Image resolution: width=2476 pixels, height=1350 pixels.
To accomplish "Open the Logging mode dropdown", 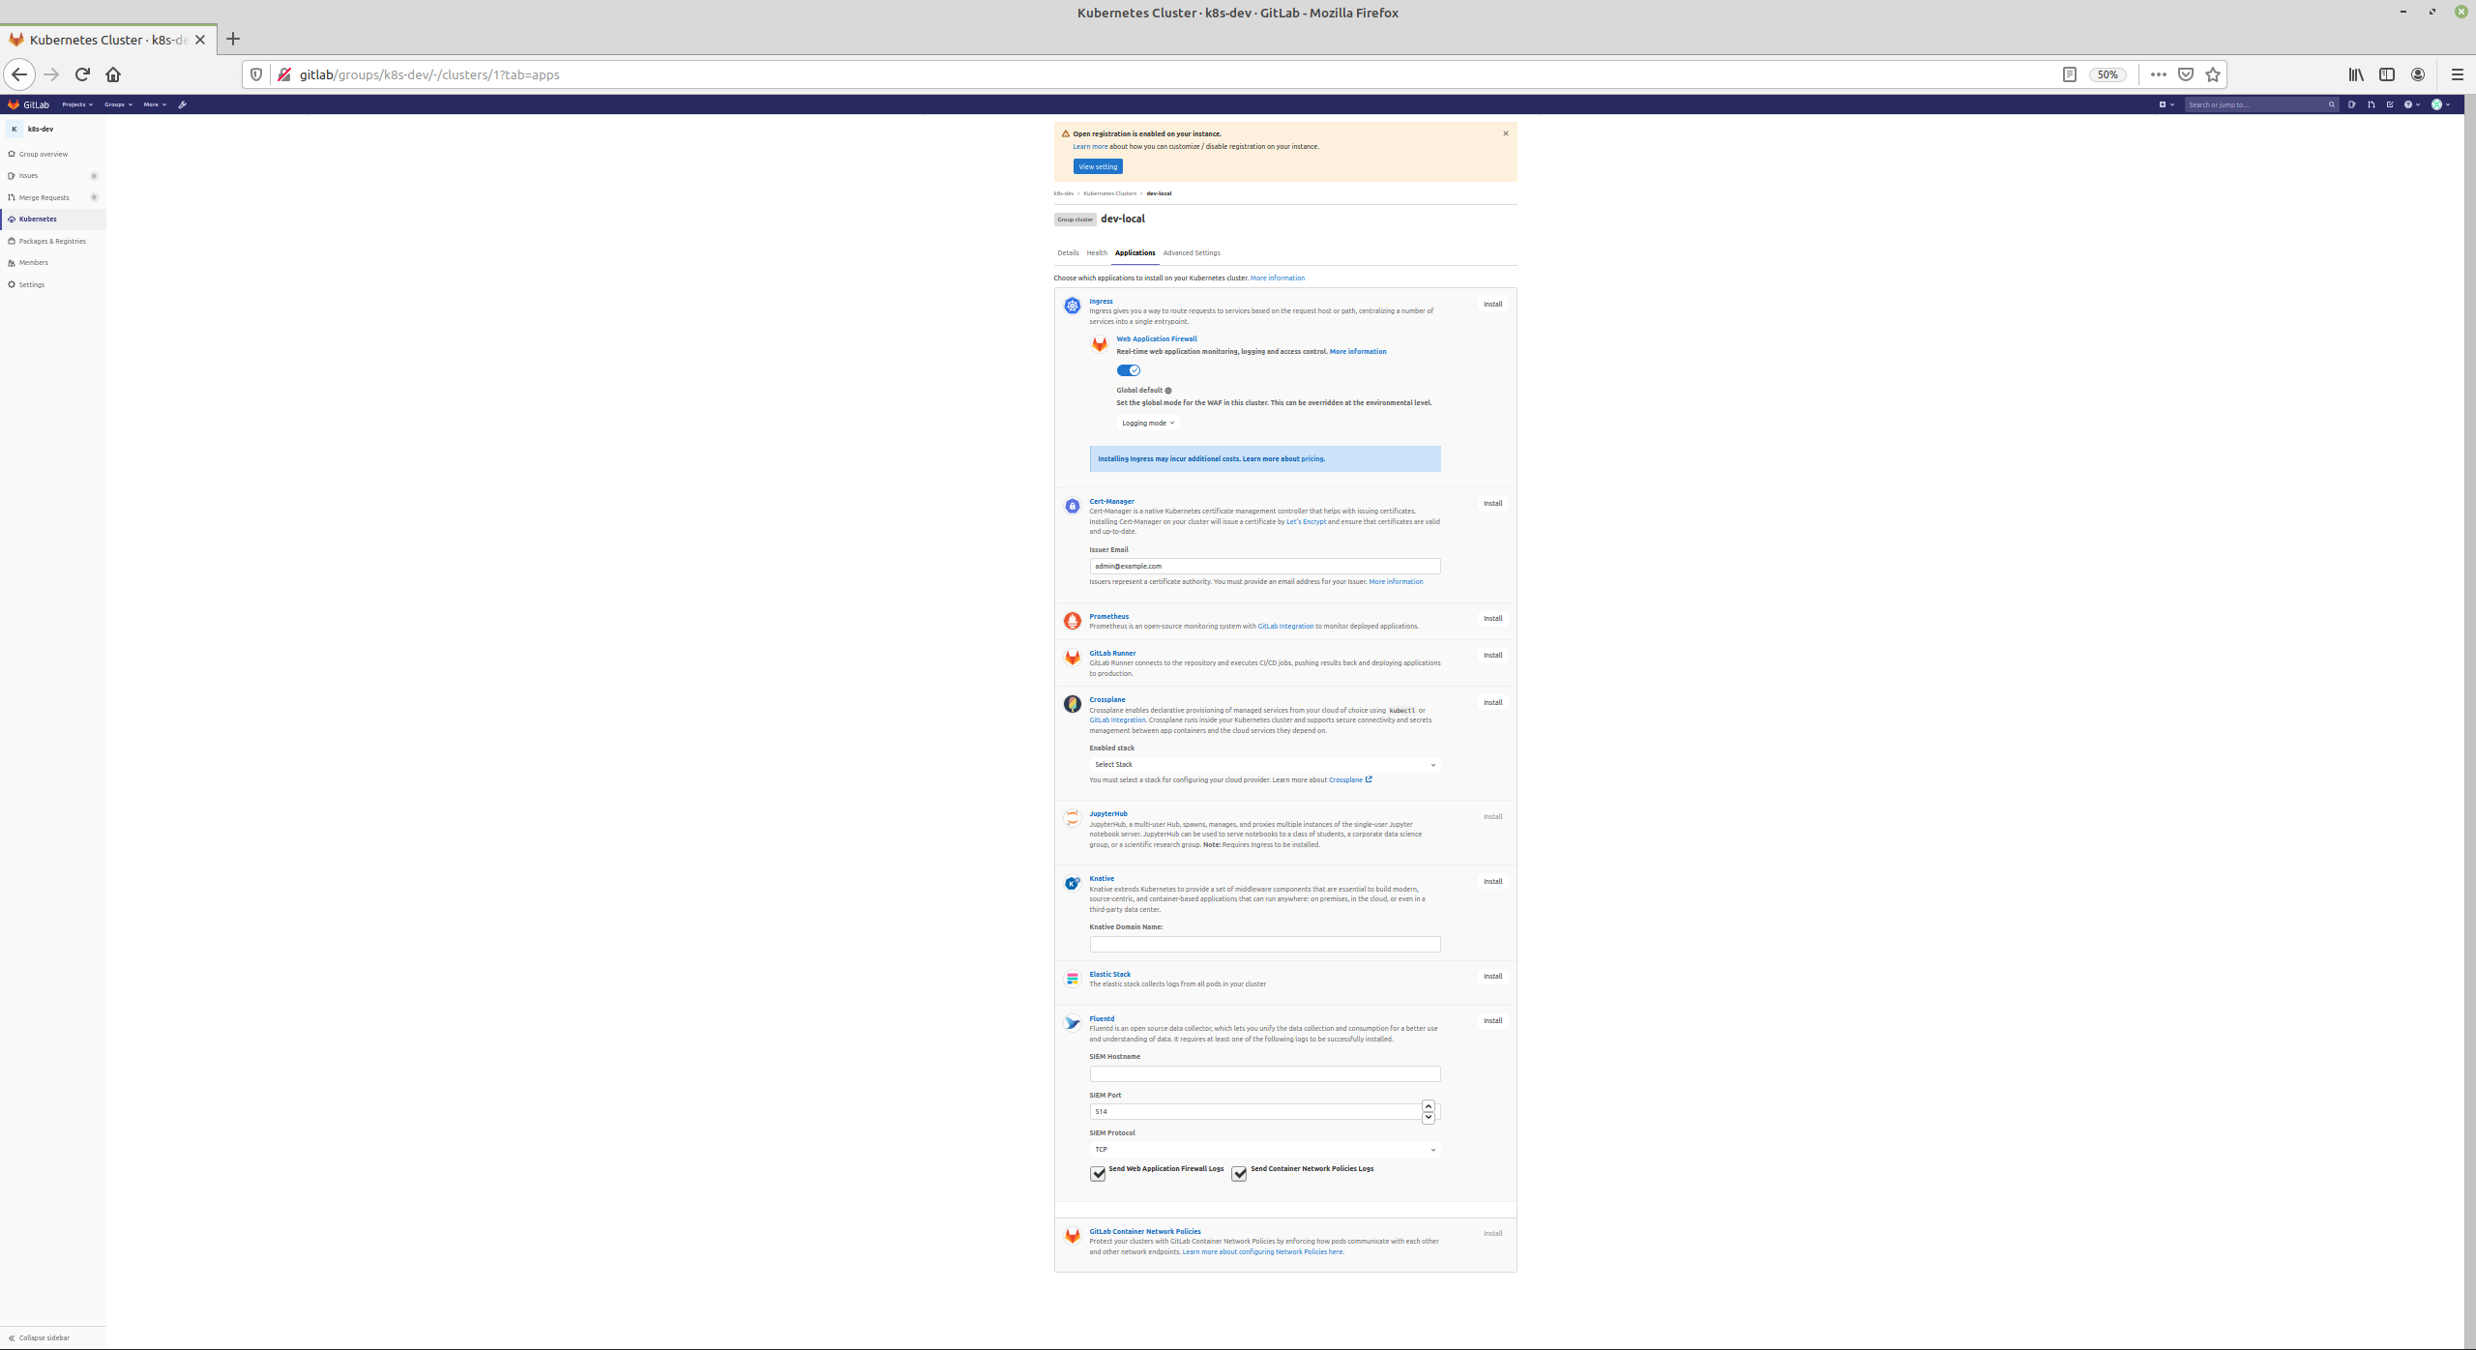I will pos(1148,423).
